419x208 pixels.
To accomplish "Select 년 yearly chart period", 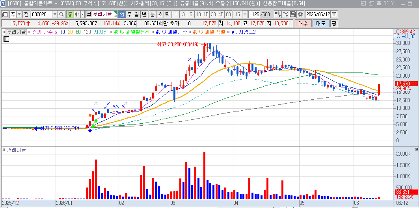I will 144,14.
